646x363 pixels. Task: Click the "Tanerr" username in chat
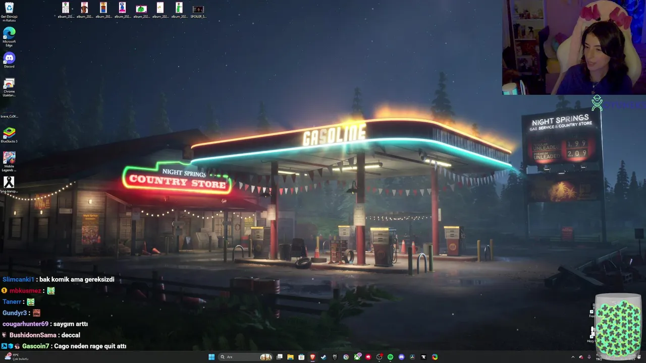coord(12,301)
